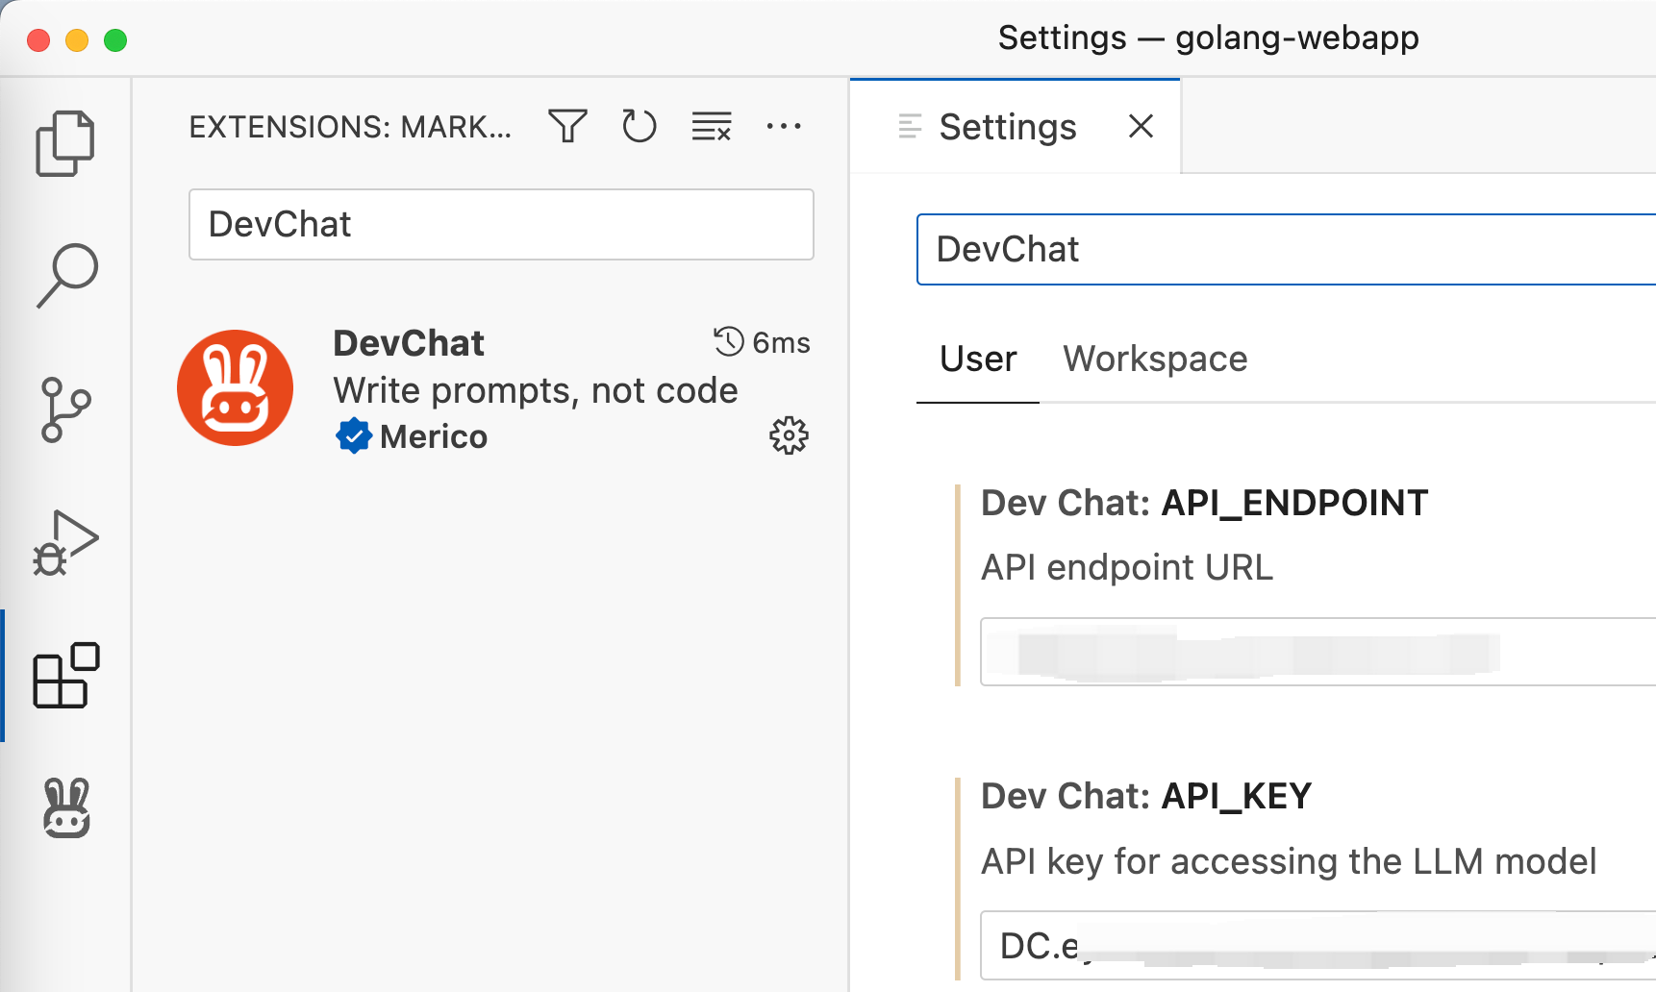Click the Settings editor tab
The width and height of the screenshot is (1656, 992).
1007,126
